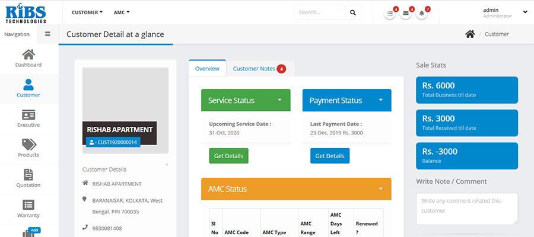Click inside the Write Note comment box

[x=466, y=209]
